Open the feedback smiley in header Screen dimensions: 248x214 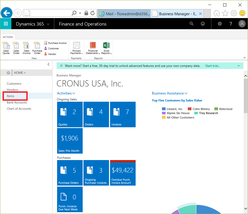pyautogui.click(x=203, y=24)
